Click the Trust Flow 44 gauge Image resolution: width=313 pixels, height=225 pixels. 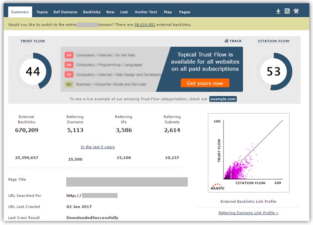tap(33, 71)
